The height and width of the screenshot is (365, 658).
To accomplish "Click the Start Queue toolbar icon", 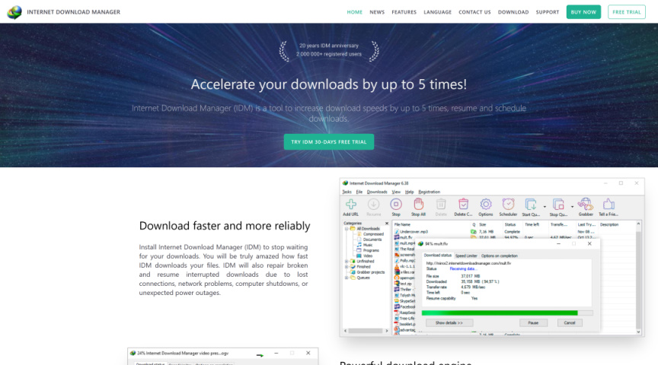I will point(530,205).
